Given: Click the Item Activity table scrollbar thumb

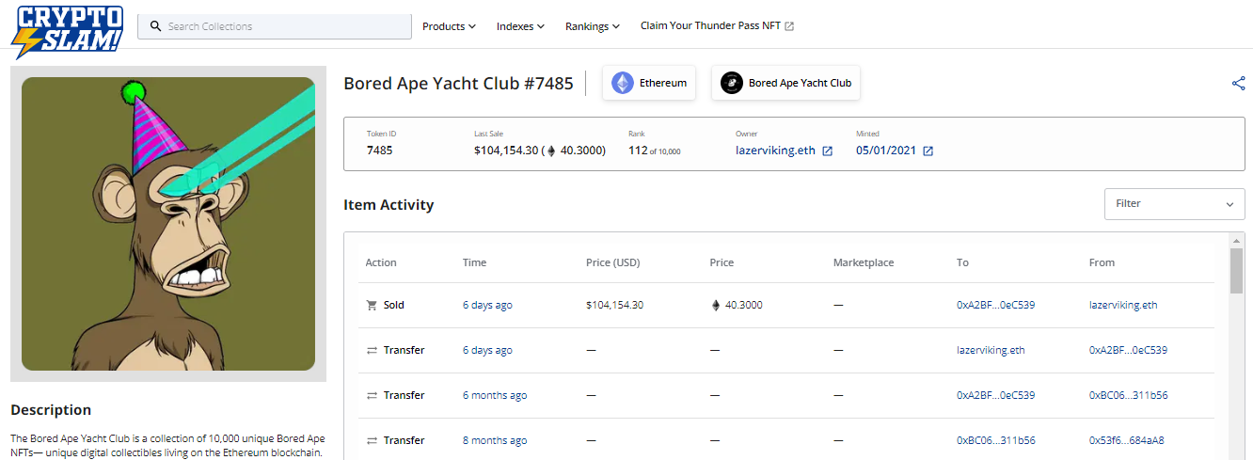Looking at the screenshot, I should pyautogui.click(x=1236, y=271).
